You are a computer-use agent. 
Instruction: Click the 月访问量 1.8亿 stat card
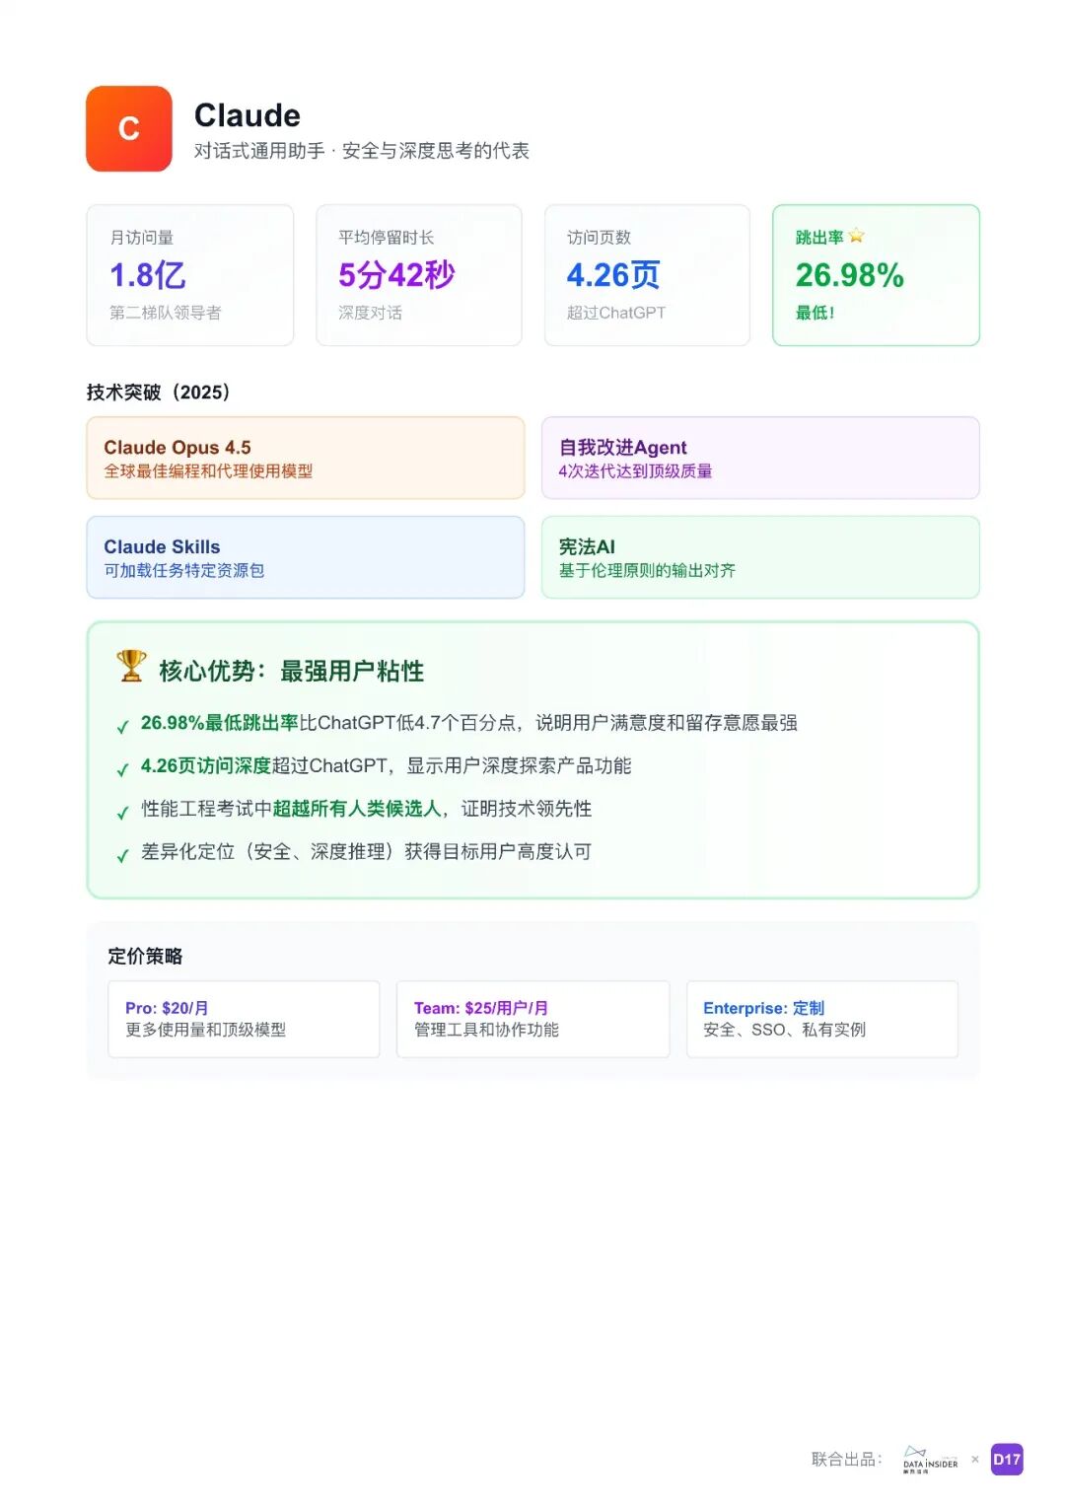tap(190, 275)
